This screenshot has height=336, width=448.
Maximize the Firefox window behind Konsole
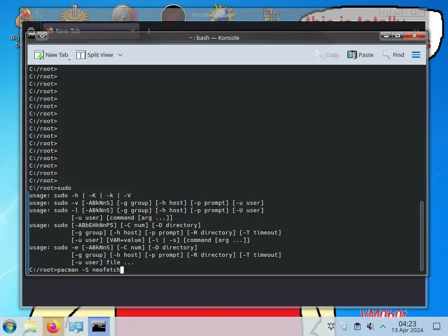(397, 12)
